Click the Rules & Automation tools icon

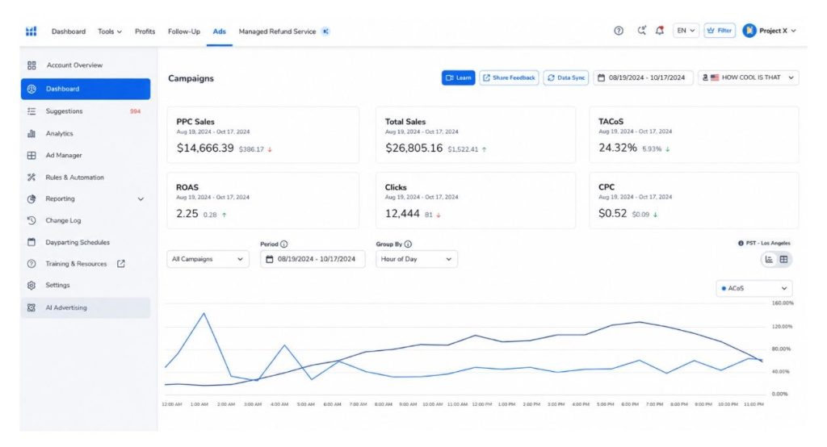tap(31, 178)
